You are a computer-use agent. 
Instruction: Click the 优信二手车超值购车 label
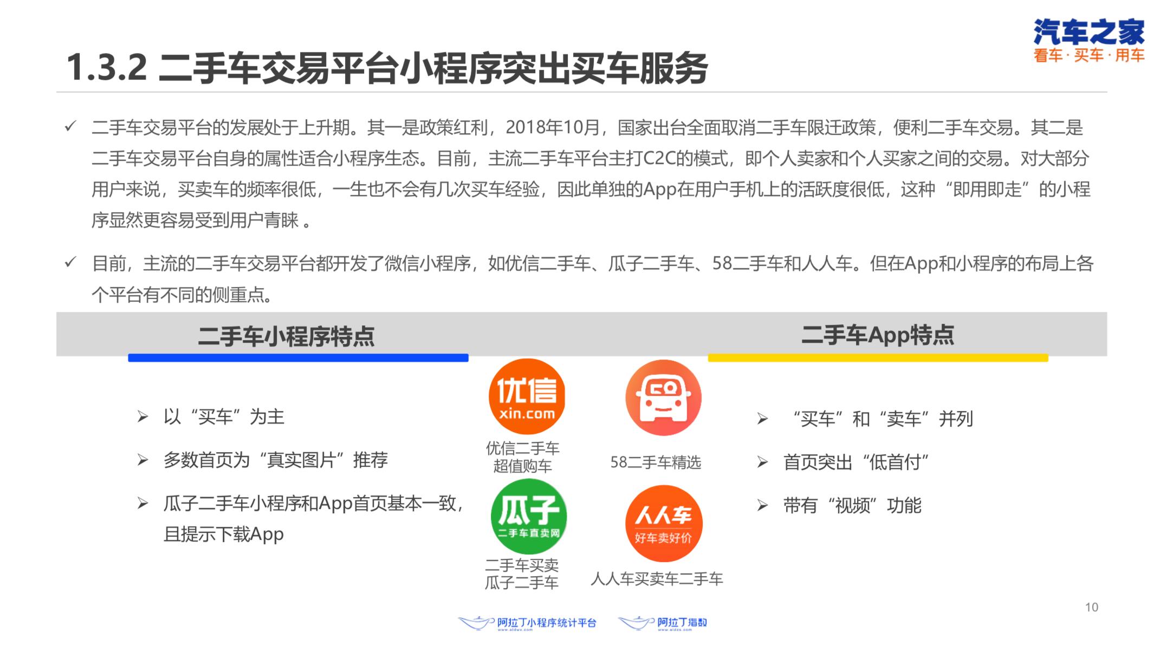(522, 457)
